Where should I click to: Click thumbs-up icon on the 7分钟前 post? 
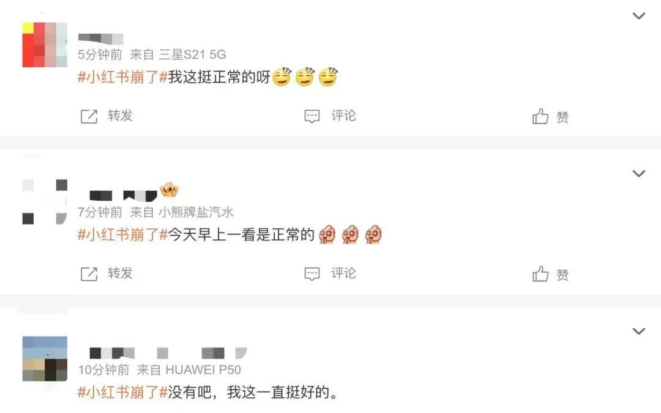tap(540, 274)
